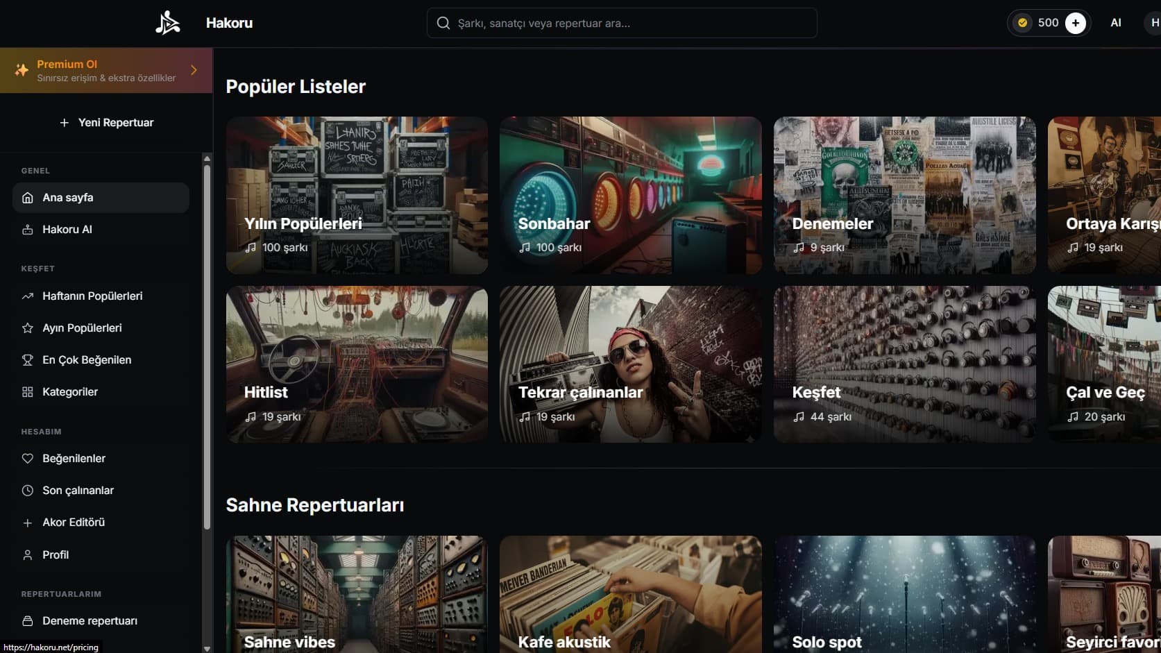Focus the song search input field
The height and width of the screenshot is (653, 1161).
[x=622, y=23]
